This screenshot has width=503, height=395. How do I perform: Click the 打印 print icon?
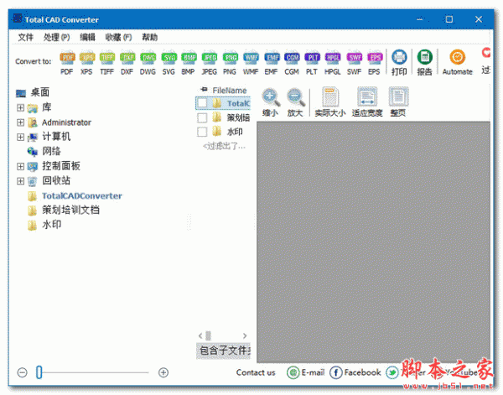pos(399,63)
